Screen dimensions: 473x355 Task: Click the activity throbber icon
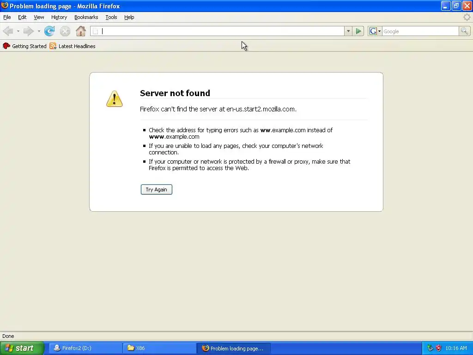(x=467, y=17)
